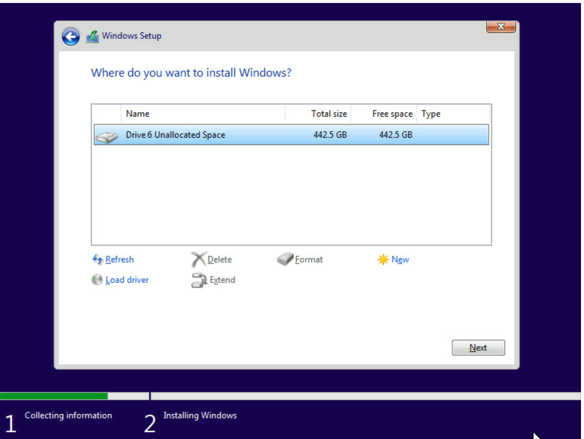Create a partition with New link
Image resolution: width=584 pixels, height=439 pixels.
(x=400, y=259)
